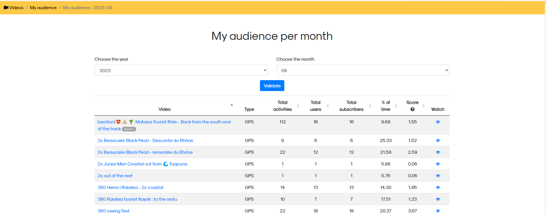Sort by Total subscribers column
546x215 pixels.
351,106
